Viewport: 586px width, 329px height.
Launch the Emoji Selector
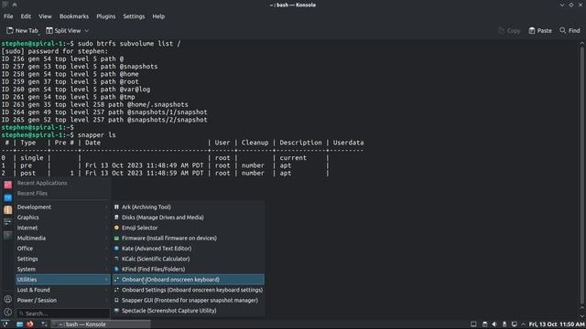coord(188,228)
